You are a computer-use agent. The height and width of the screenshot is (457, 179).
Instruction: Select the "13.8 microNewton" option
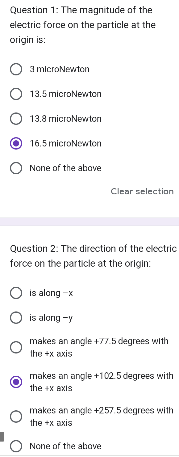[16, 119]
